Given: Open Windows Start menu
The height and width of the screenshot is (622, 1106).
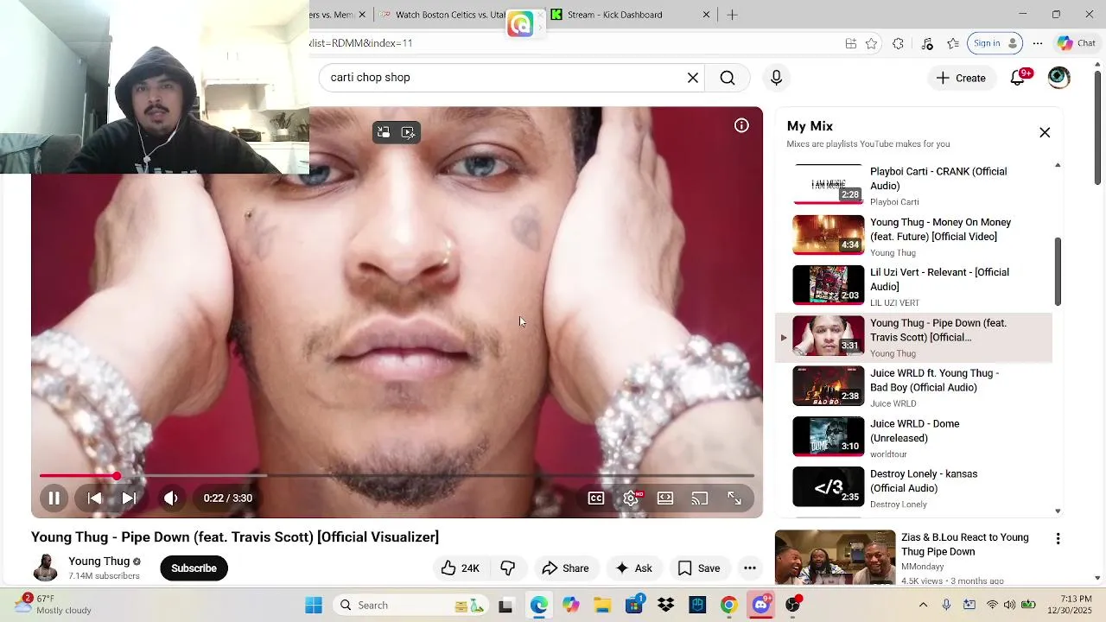Looking at the screenshot, I should pos(314,606).
